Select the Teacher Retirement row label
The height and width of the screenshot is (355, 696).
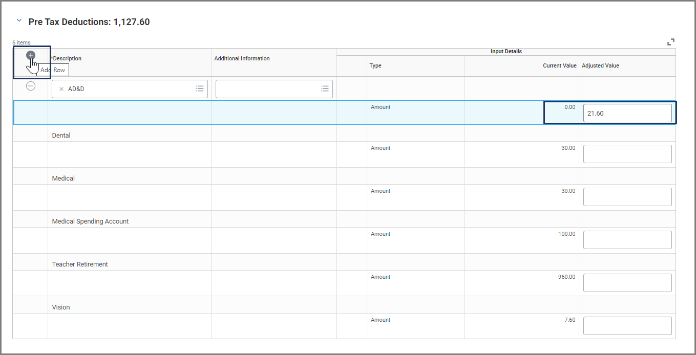coord(80,264)
